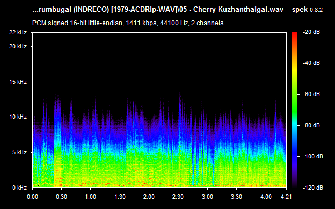Click the 5 kHz frequency label
335x209 pixels.
[x=19, y=152]
